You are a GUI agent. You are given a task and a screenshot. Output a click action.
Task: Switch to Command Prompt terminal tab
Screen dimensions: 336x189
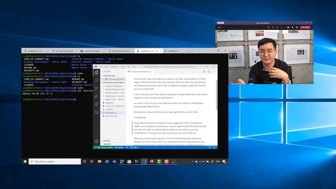coord(92,51)
